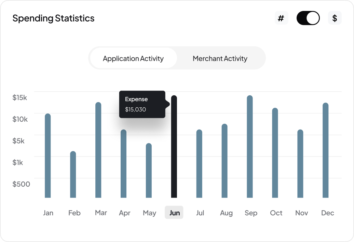Switch to the Merchant Activity tab
The image size is (354, 242).
pos(220,58)
